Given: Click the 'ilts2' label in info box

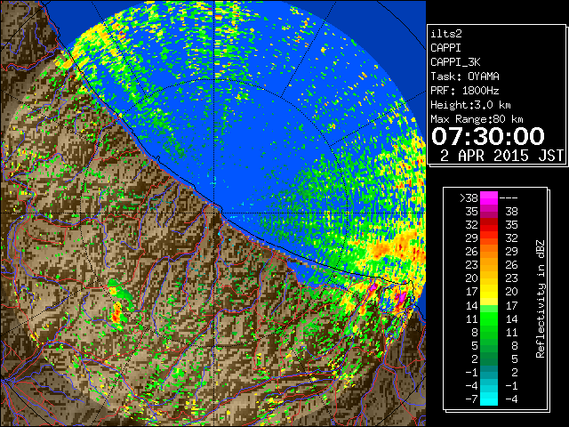Looking at the screenshot, I should point(446,34).
